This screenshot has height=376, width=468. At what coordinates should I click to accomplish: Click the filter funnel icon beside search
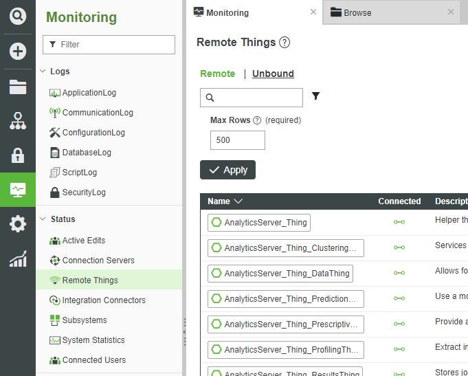(x=316, y=97)
